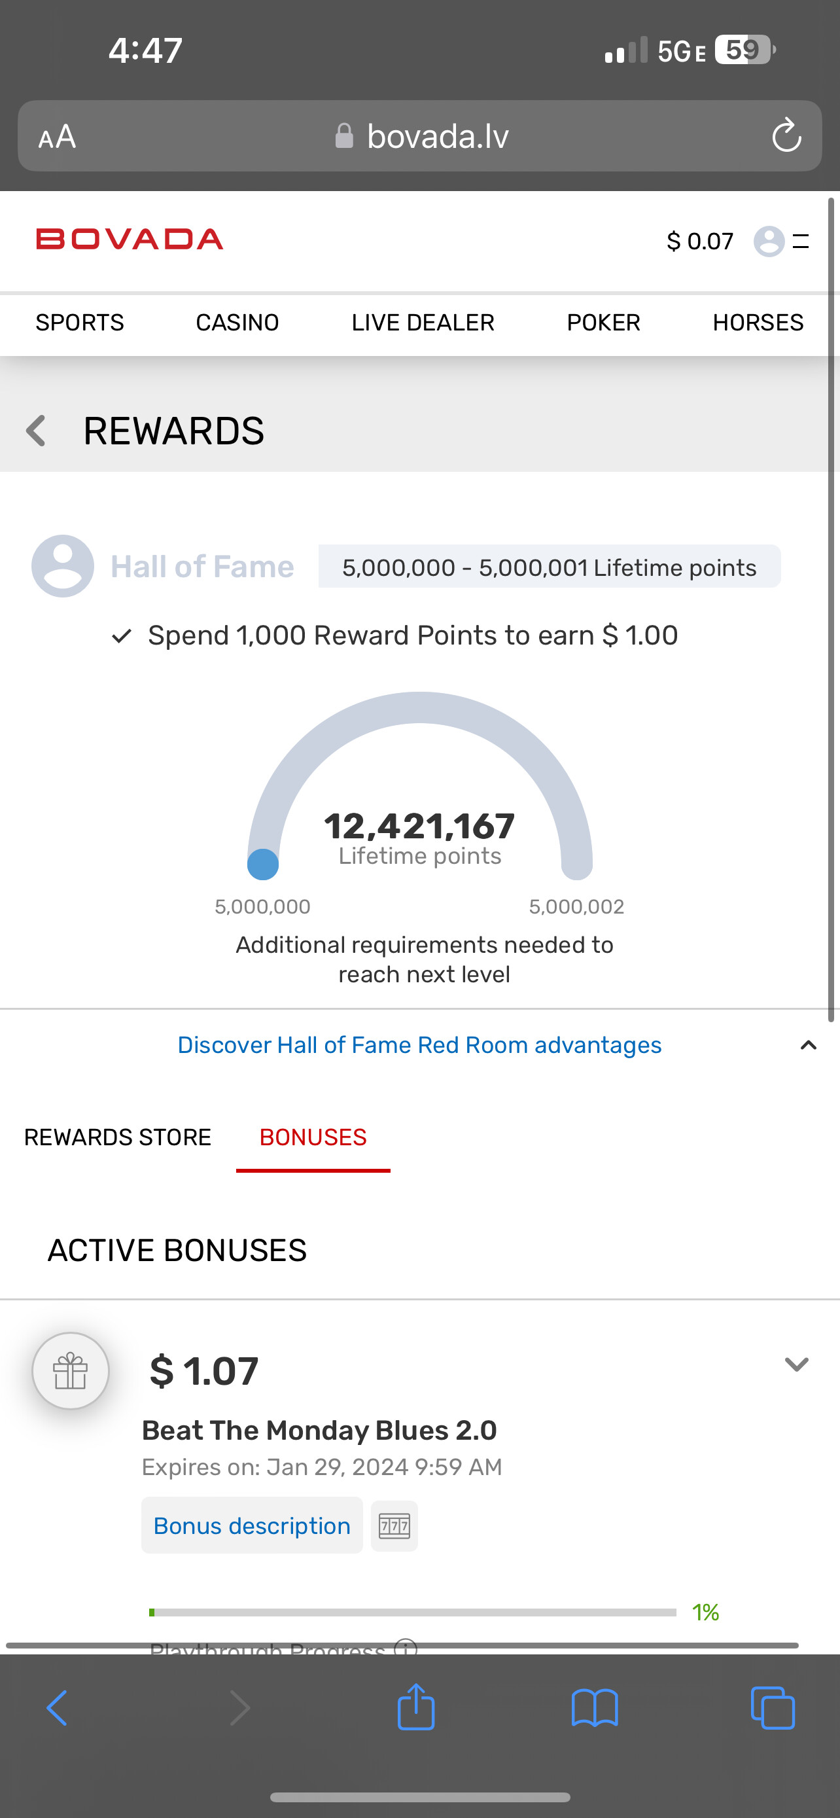Open Safari bookmarks icon
This screenshot has height=1818, width=840.
coord(595,1708)
